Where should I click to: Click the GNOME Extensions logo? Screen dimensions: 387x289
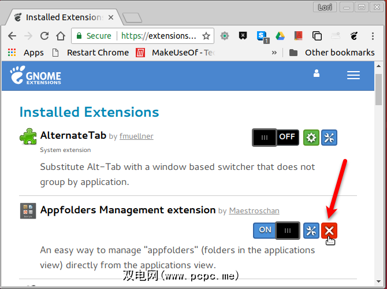pos(36,75)
